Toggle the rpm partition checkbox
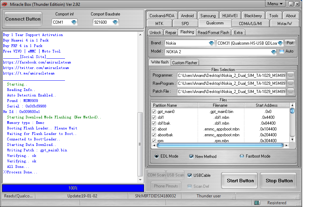 tap(154, 141)
